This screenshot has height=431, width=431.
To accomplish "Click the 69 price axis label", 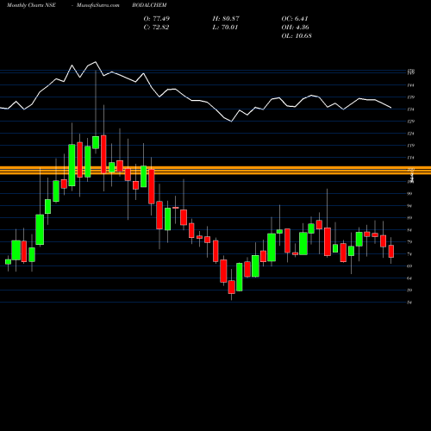I will click(409, 266).
